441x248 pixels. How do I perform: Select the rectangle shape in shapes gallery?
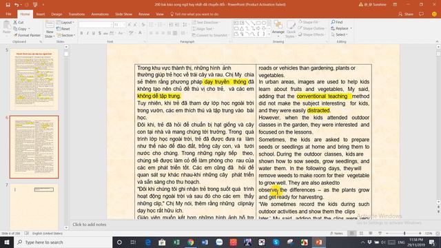[258, 23]
